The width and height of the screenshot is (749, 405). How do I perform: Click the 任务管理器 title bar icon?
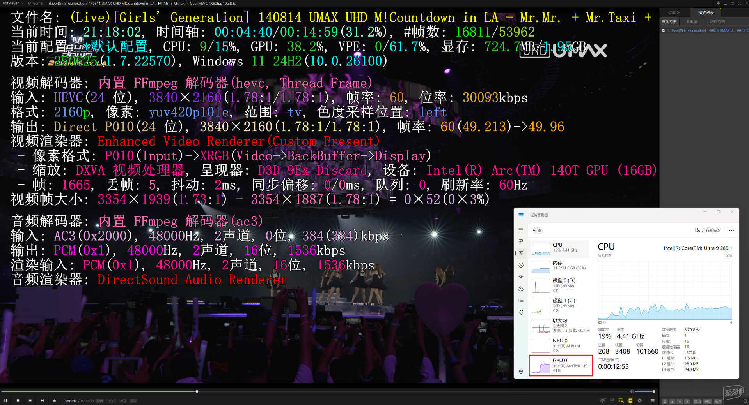(x=521, y=215)
